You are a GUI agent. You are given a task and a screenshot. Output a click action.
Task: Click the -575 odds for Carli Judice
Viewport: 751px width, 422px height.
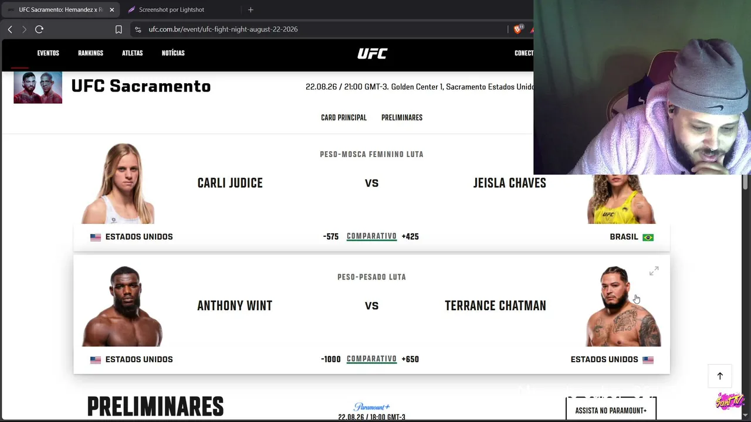(331, 237)
